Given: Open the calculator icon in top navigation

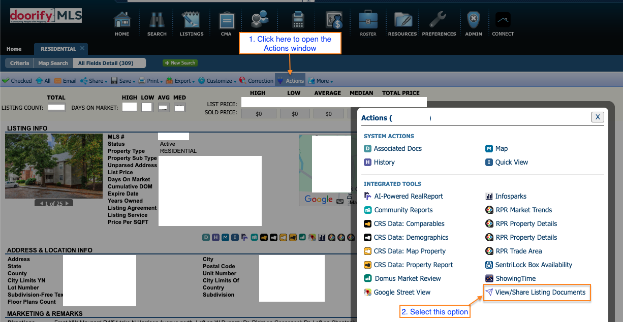Looking at the screenshot, I should click(x=298, y=20).
